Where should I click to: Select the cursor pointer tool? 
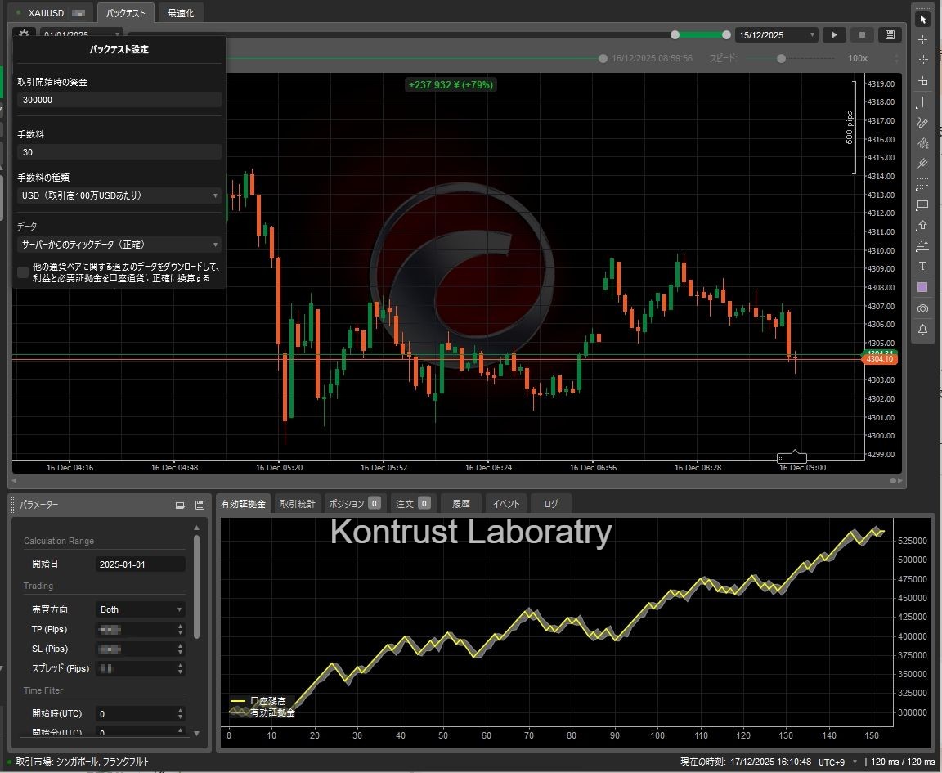tap(922, 19)
